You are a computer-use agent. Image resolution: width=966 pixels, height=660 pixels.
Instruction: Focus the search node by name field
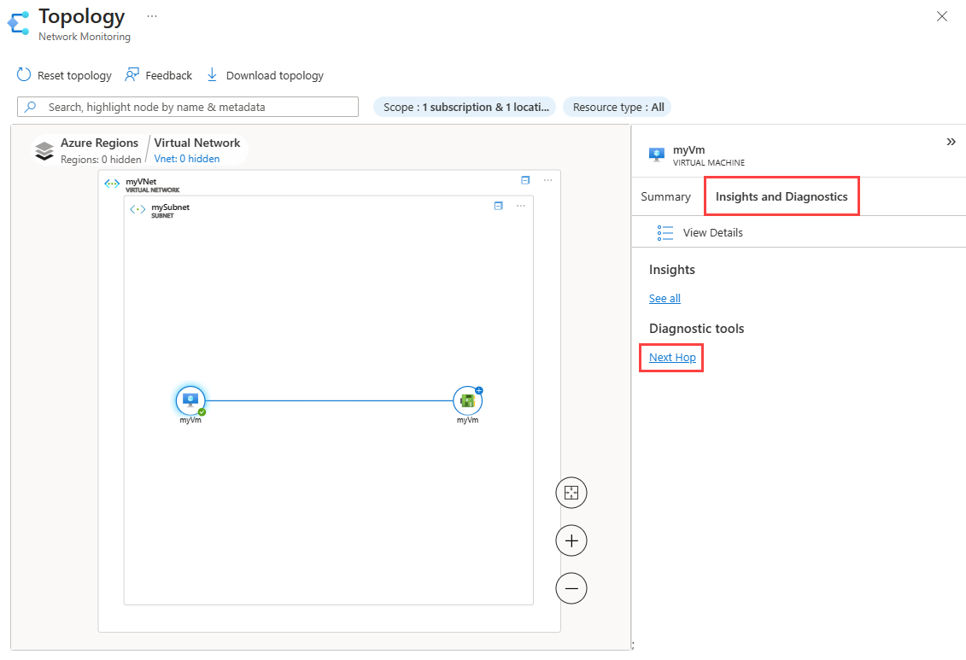click(x=188, y=107)
